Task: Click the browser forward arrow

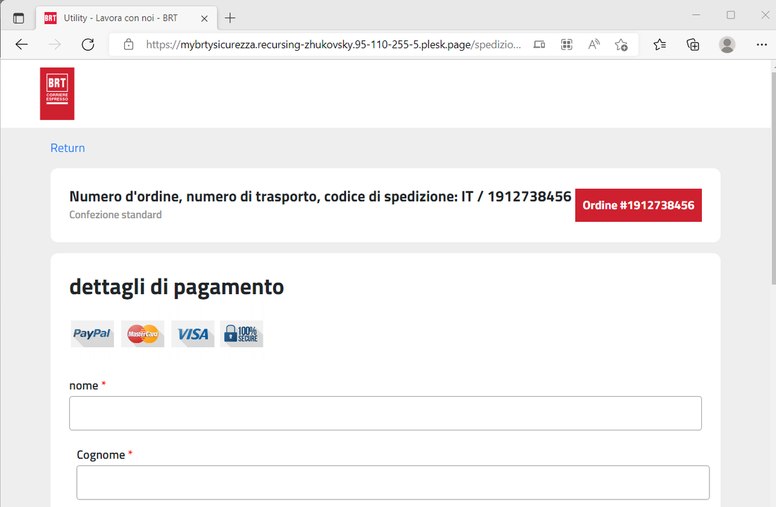Action: pyautogui.click(x=55, y=44)
